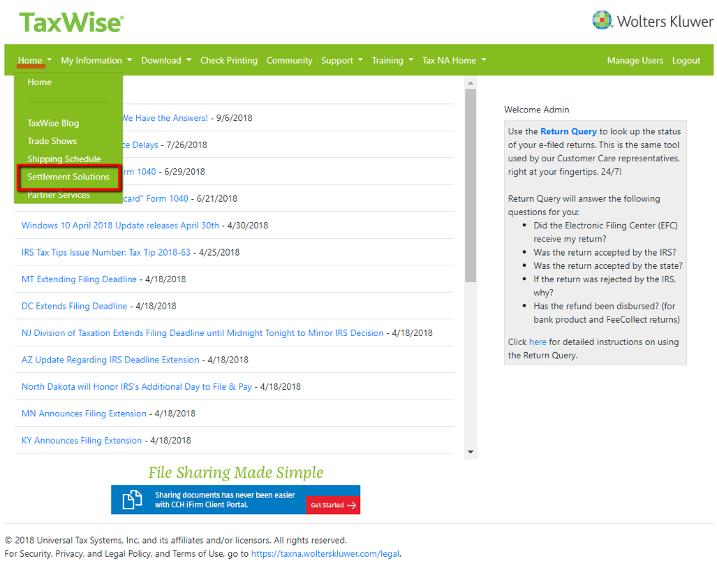Open the Shipping Schedule menu item
Viewport: 717px width, 570px height.
tap(63, 159)
